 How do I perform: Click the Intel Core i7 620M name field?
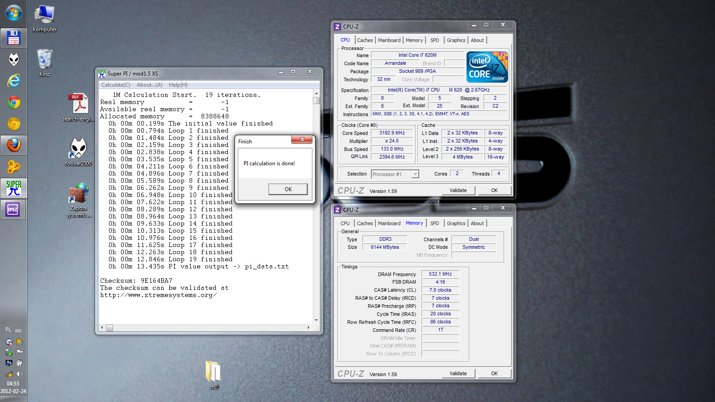[417, 55]
